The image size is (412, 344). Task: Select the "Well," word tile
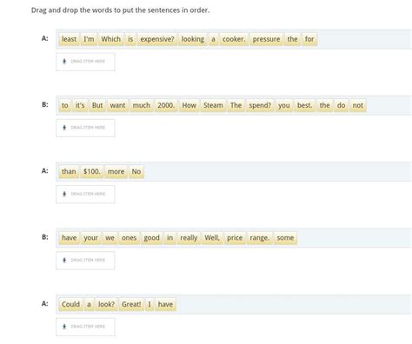point(212,238)
